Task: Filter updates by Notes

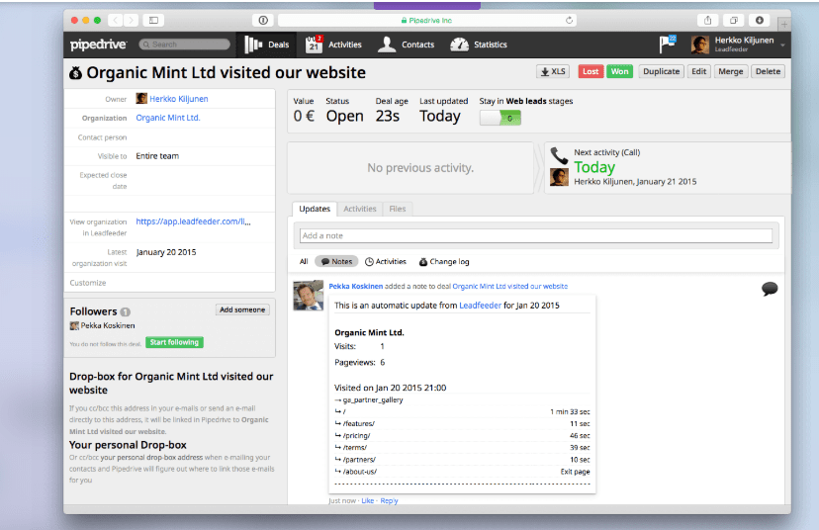Action: click(336, 262)
